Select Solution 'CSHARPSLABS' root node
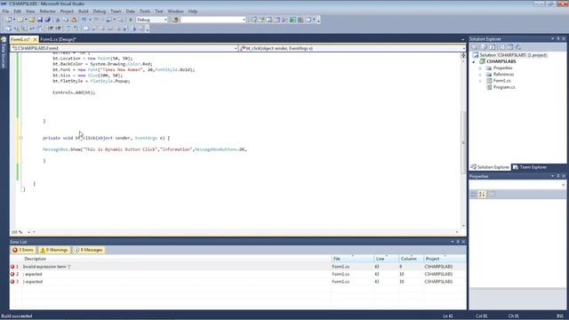This screenshot has height=320, width=569. pos(513,55)
